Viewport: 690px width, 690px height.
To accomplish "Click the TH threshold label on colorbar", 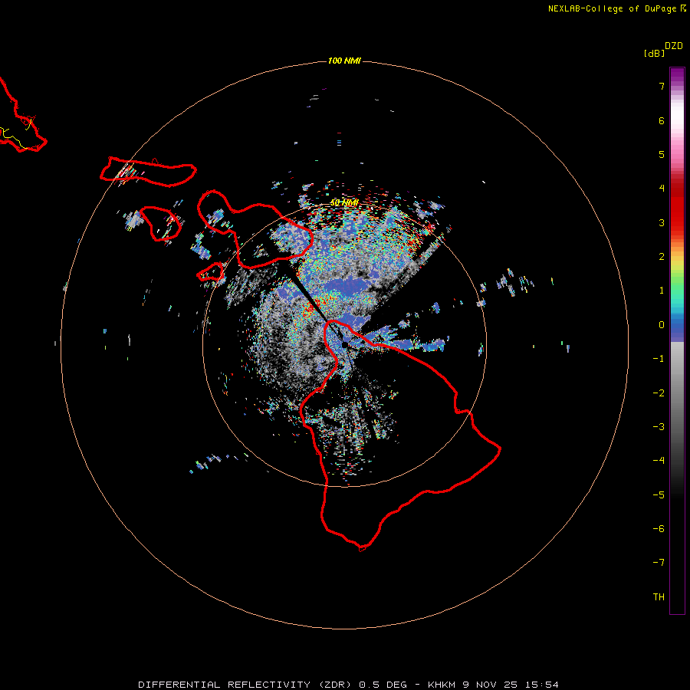I will click(x=659, y=597).
